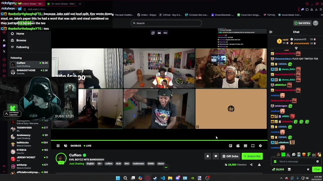The height and width of the screenshot is (181, 323).
Task: Open Steam from the taskbar
Action: tap(155, 178)
